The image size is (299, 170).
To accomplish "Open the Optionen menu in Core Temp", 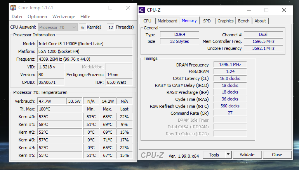I will (37, 17).
